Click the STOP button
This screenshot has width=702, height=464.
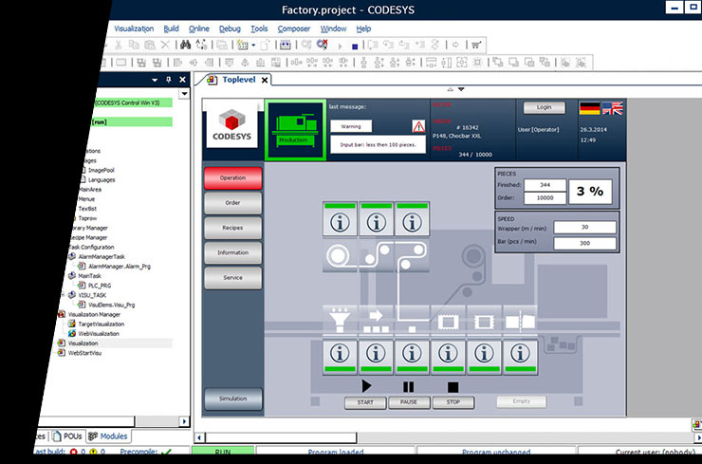click(x=453, y=402)
